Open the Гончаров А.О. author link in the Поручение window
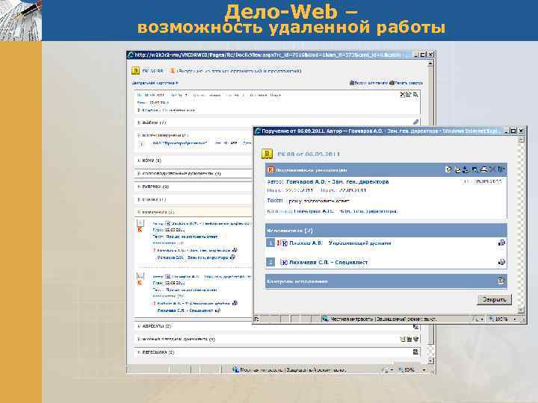Viewport: 538px width, 403px height. [x=337, y=181]
